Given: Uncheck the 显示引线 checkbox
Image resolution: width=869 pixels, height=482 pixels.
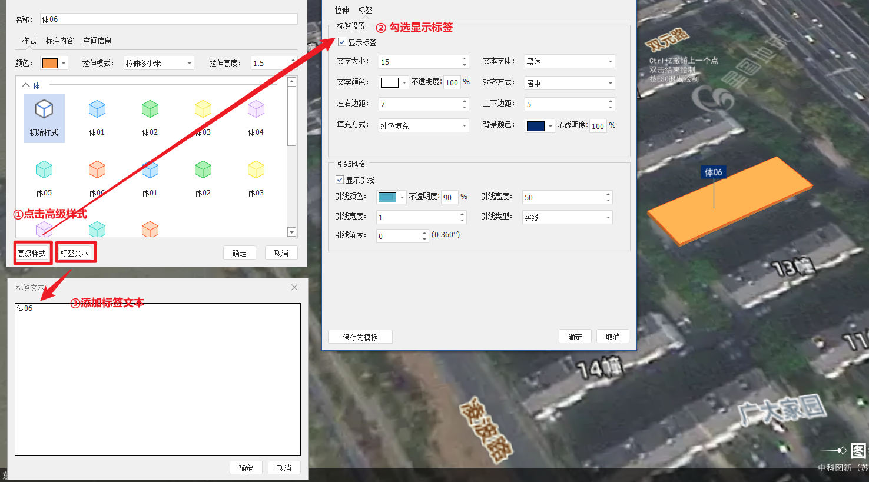Looking at the screenshot, I should pyautogui.click(x=340, y=180).
